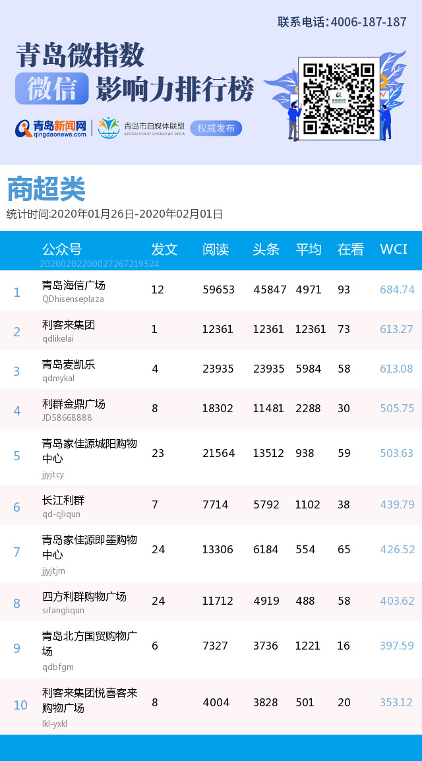422x761 pixels.
Task: Open the 利群金鼎广场 account entry
Action: (73, 404)
